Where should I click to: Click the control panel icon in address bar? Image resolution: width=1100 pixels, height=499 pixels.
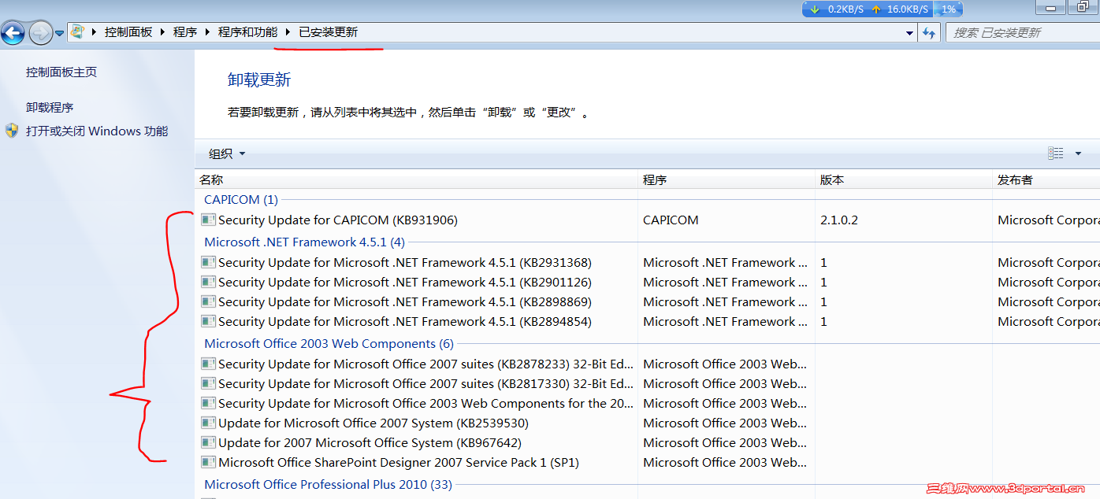coord(77,32)
